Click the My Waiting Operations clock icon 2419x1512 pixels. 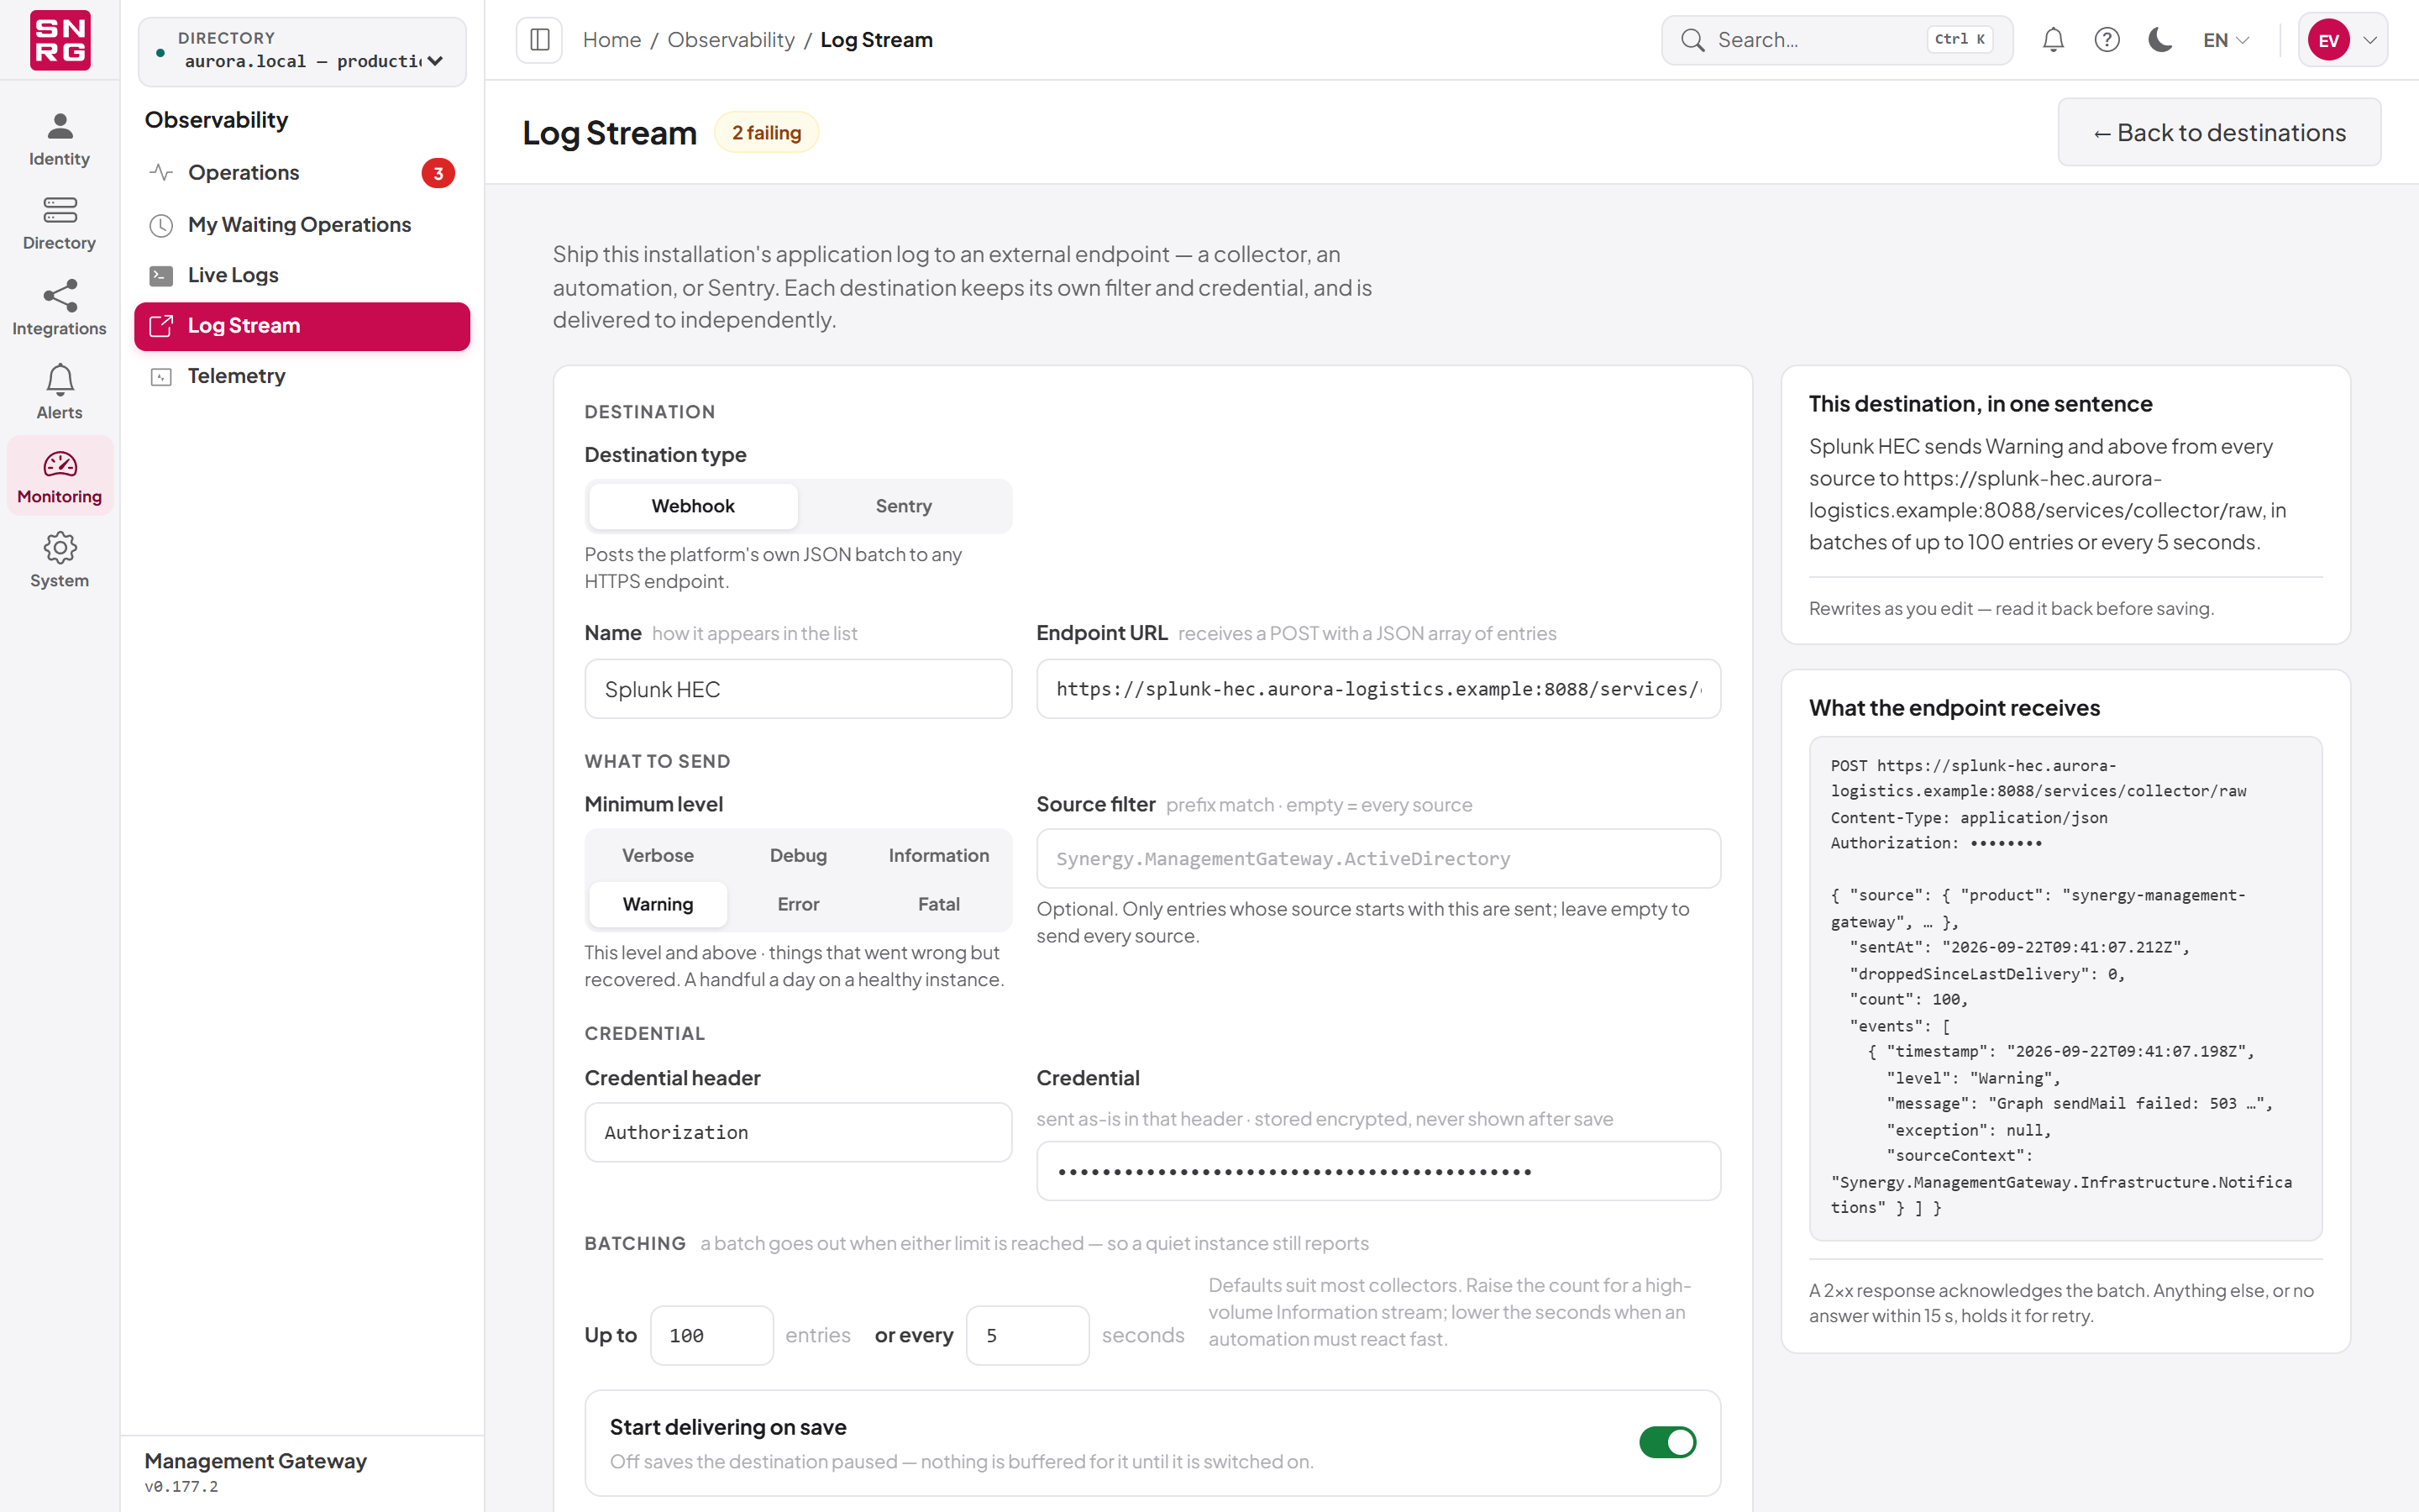coord(161,225)
